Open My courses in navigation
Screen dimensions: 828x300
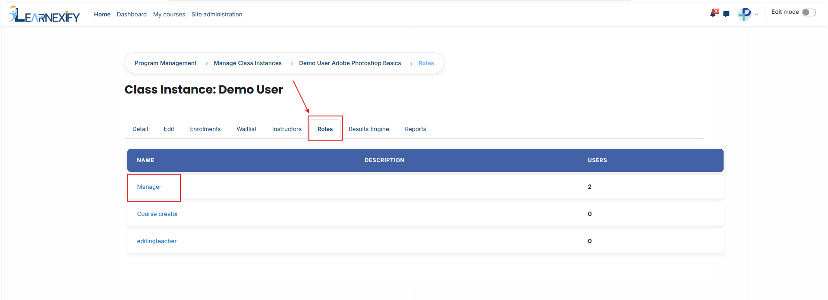[169, 14]
